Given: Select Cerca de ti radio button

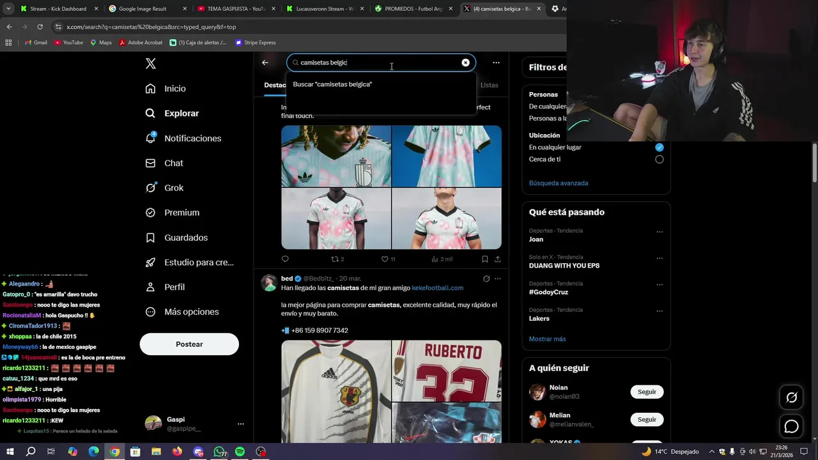Looking at the screenshot, I should pos(659,159).
